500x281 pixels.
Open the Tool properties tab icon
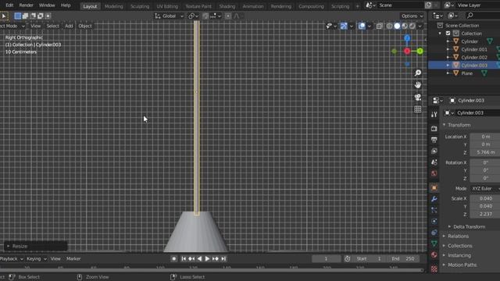click(434, 115)
